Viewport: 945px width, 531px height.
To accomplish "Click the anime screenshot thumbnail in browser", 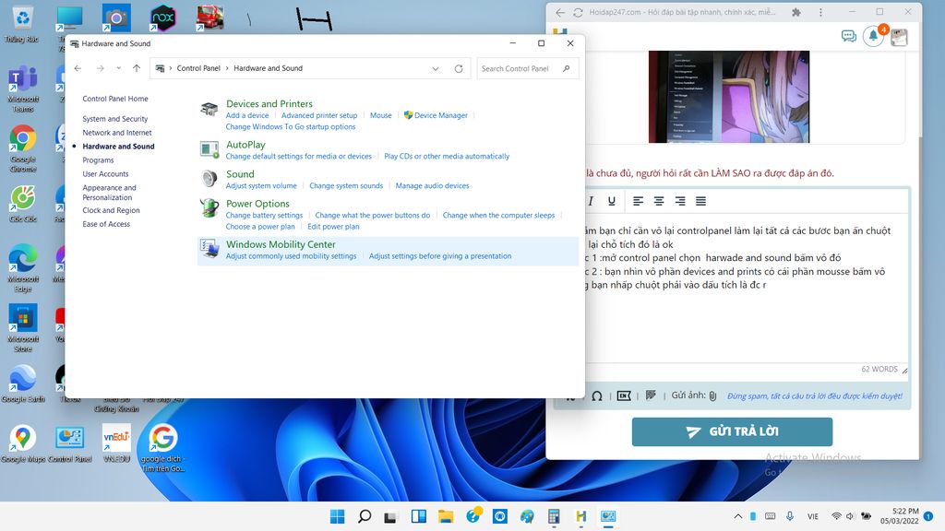I will click(729, 97).
